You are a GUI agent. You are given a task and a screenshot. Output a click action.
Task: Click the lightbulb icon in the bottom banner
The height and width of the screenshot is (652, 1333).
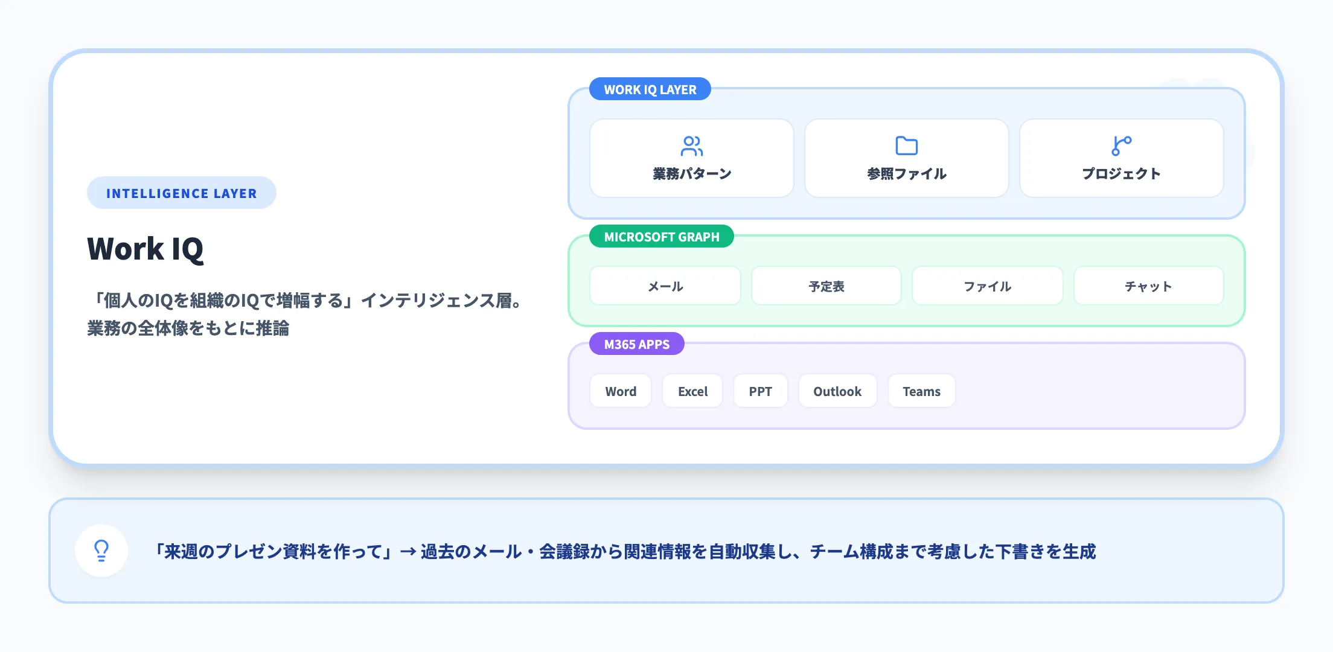(x=101, y=551)
